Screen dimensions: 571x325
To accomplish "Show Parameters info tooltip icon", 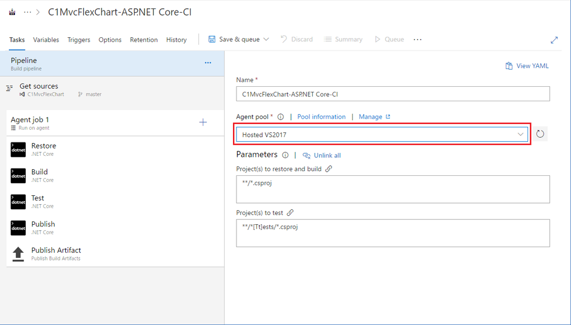I will pyautogui.click(x=285, y=155).
